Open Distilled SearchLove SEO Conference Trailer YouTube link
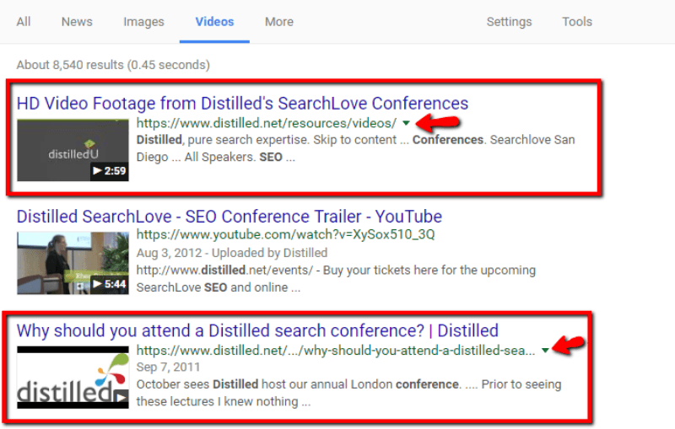The image size is (675, 429). coord(229,217)
